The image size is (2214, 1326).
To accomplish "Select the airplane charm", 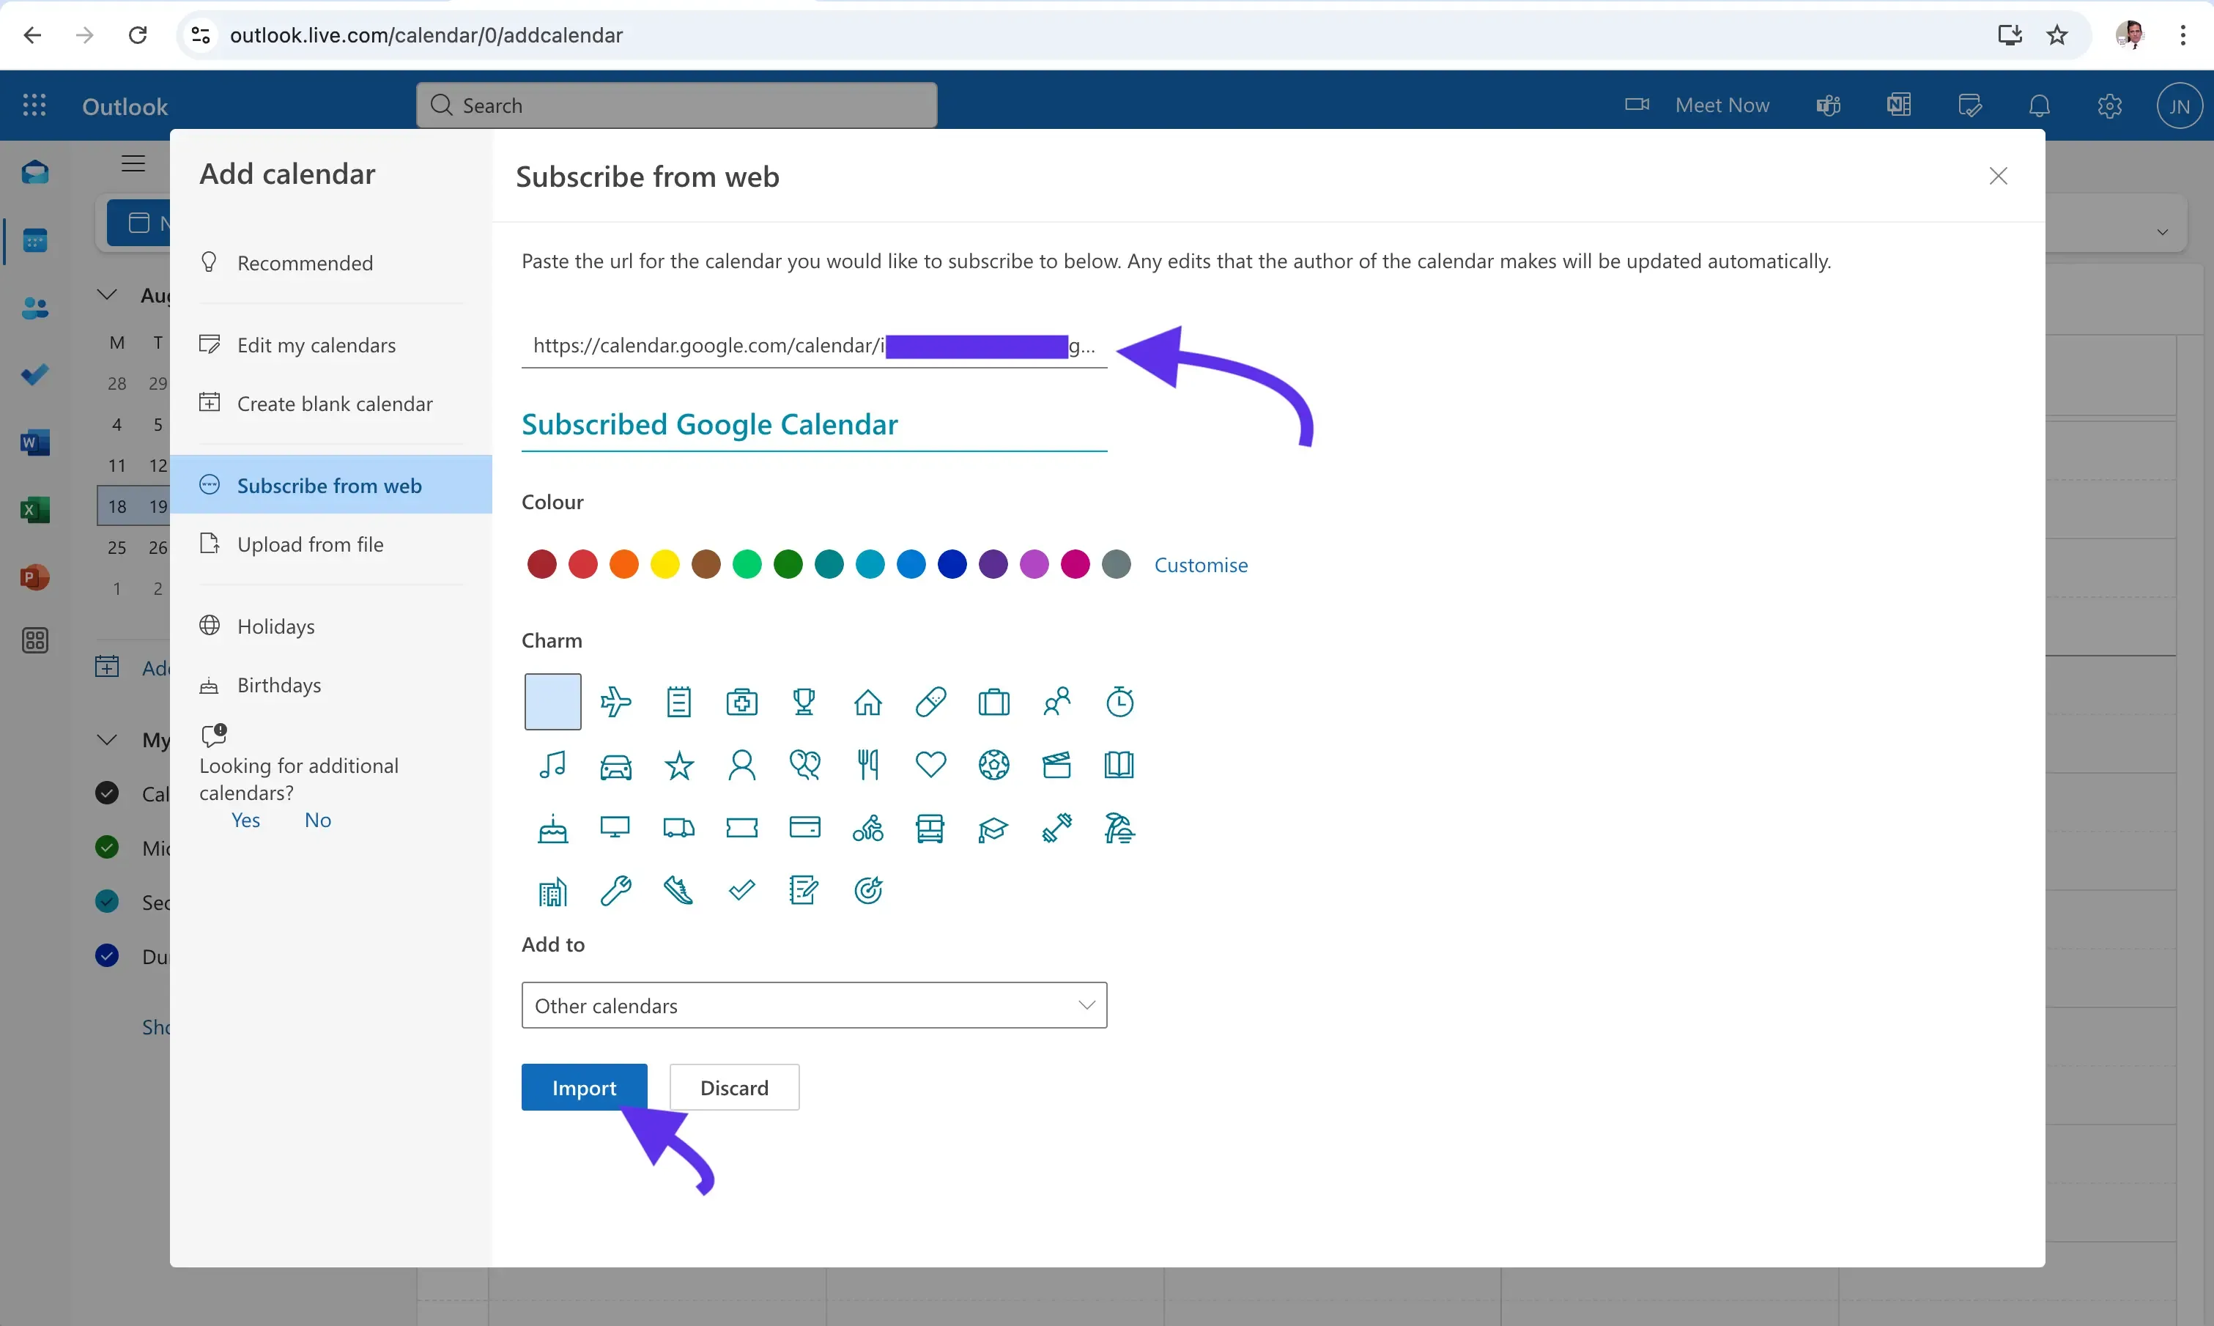I will pyautogui.click(x=615, y=701).
